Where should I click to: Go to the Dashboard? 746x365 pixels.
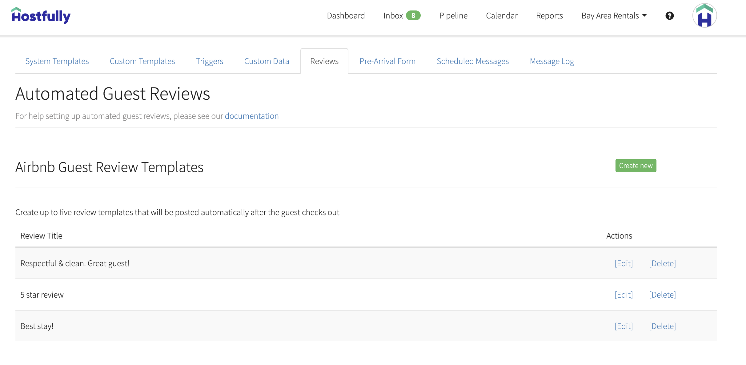pyautogui.click(x=346, y=16)
